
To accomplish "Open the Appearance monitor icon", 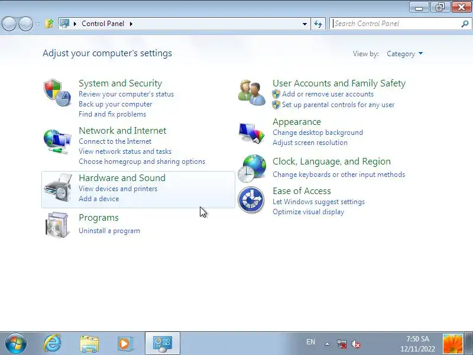I will (x=252, y=132).
